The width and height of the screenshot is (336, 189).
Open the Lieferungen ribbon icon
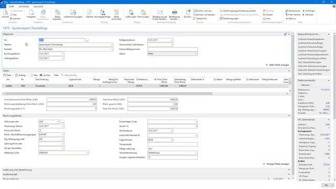[x=131, y=14]
